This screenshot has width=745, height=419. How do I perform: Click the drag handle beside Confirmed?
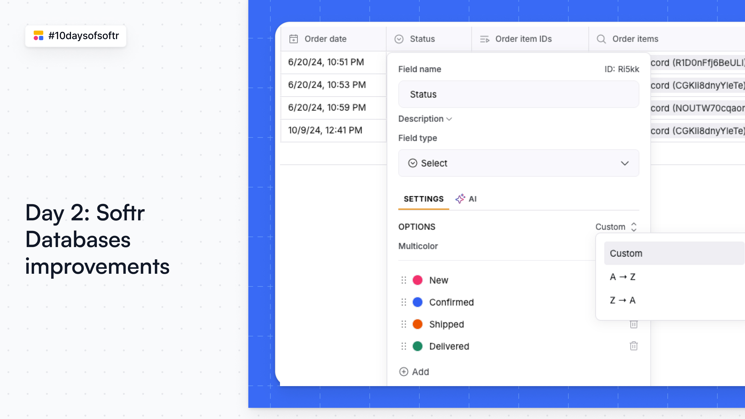[404, 302]
